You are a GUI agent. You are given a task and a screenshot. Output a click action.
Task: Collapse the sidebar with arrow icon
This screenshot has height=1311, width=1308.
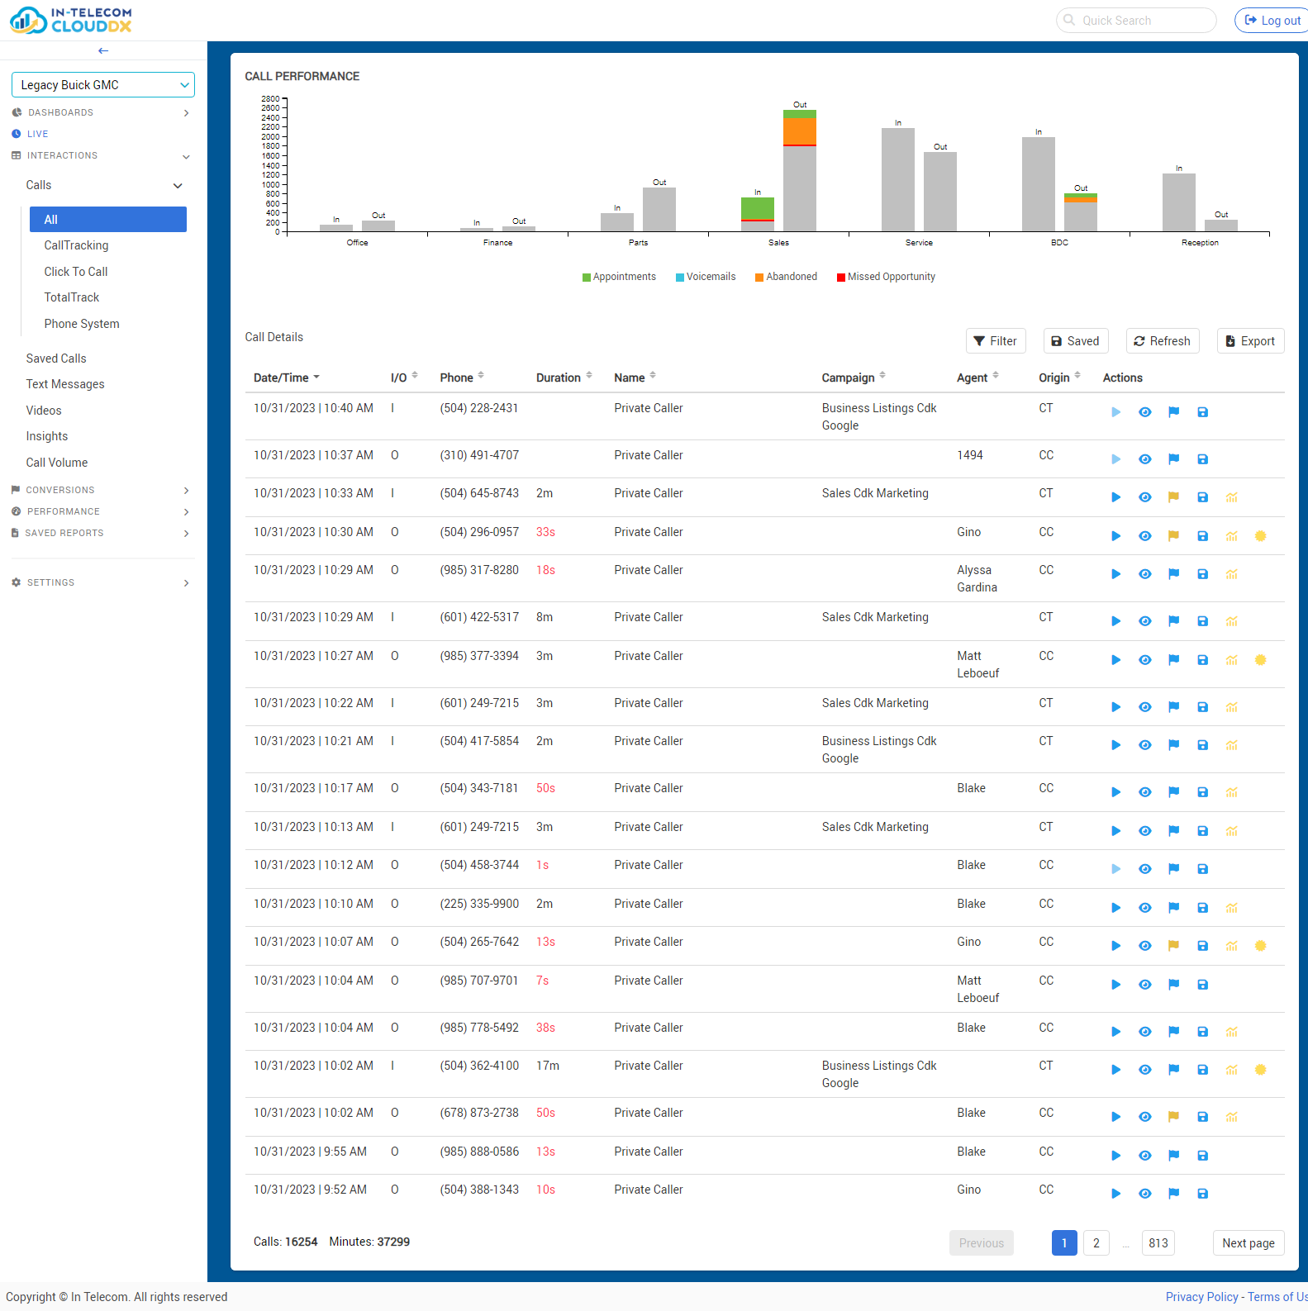pyautogui.click(x=103, y=51)
